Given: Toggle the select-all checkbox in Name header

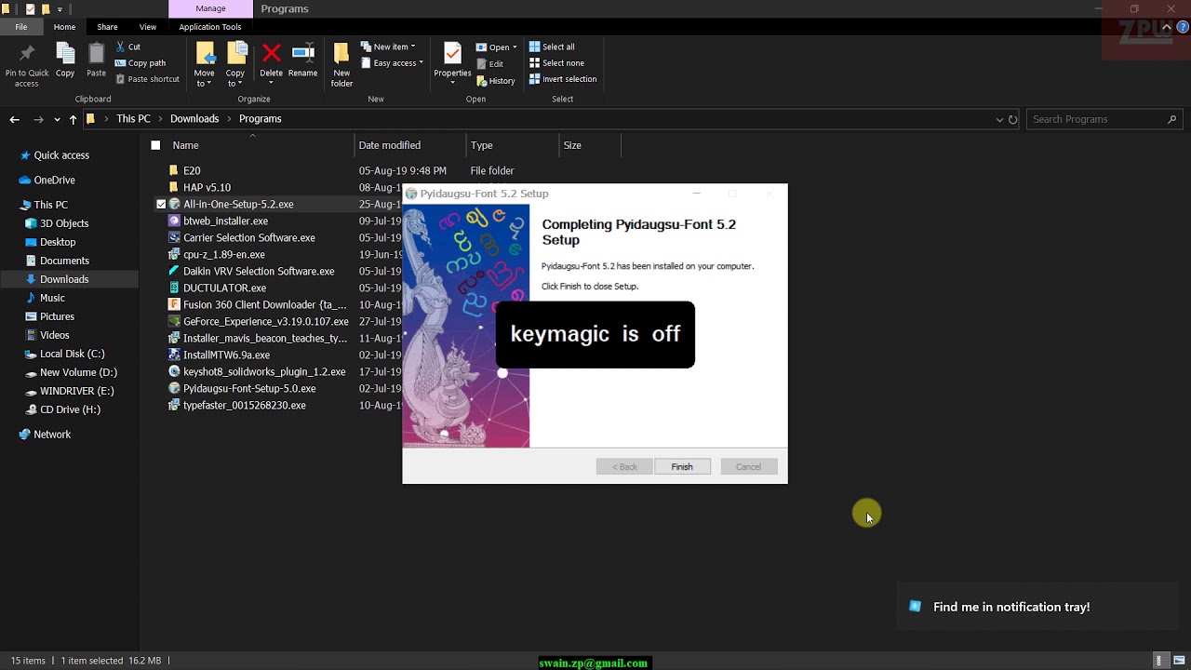Looking at the screenshot, I should point(155,145).
